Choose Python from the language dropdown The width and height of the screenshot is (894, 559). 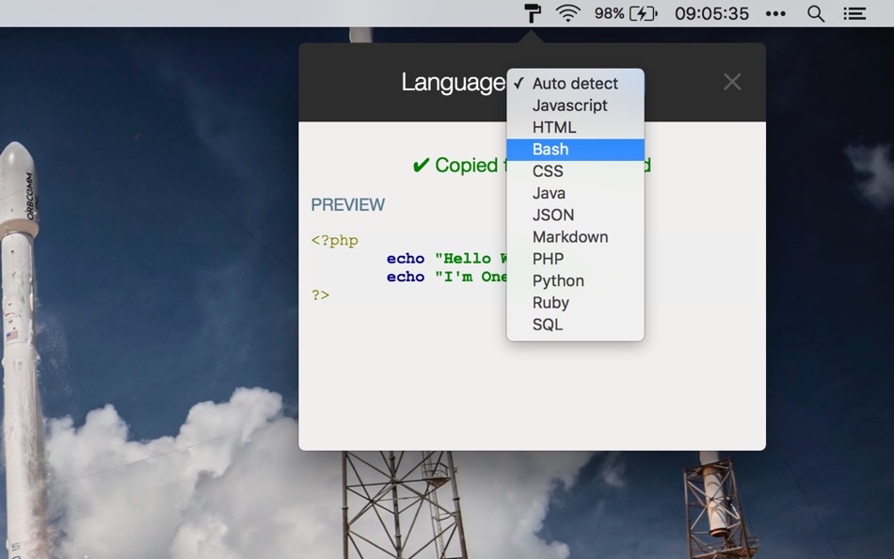(575, 280)
